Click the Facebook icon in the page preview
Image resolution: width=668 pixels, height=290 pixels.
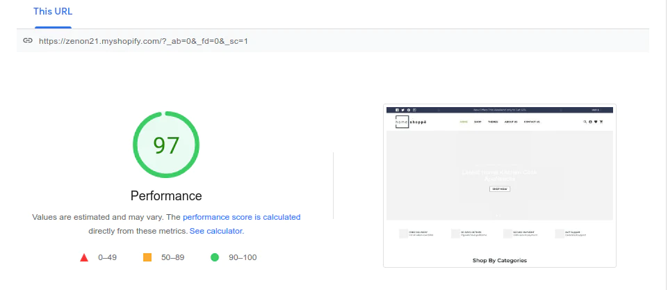(x=397, y=110)
